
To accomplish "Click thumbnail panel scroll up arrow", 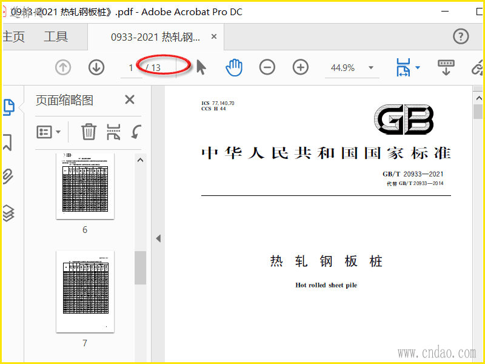I will tap(140, 160).
